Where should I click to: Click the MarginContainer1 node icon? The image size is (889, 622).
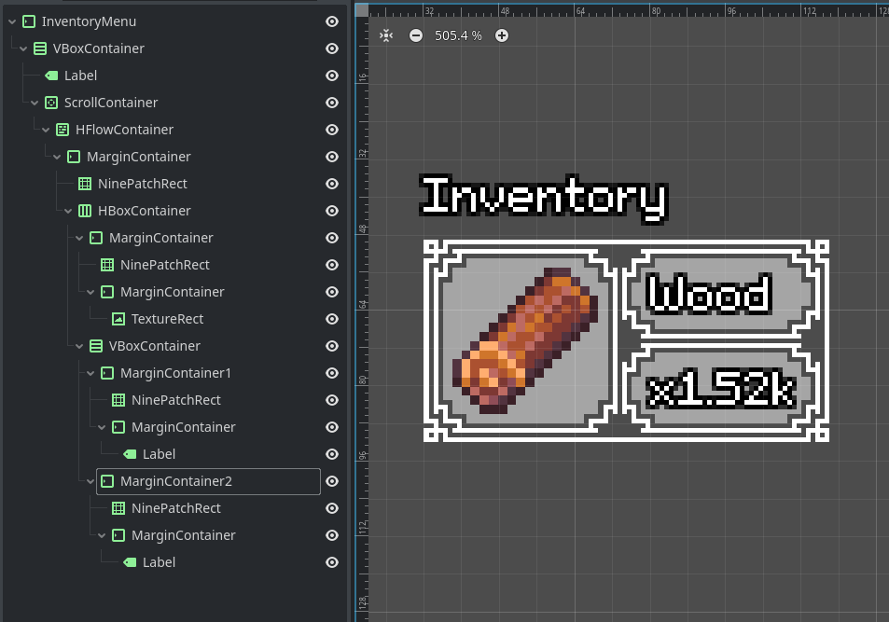tap(107, 373)
